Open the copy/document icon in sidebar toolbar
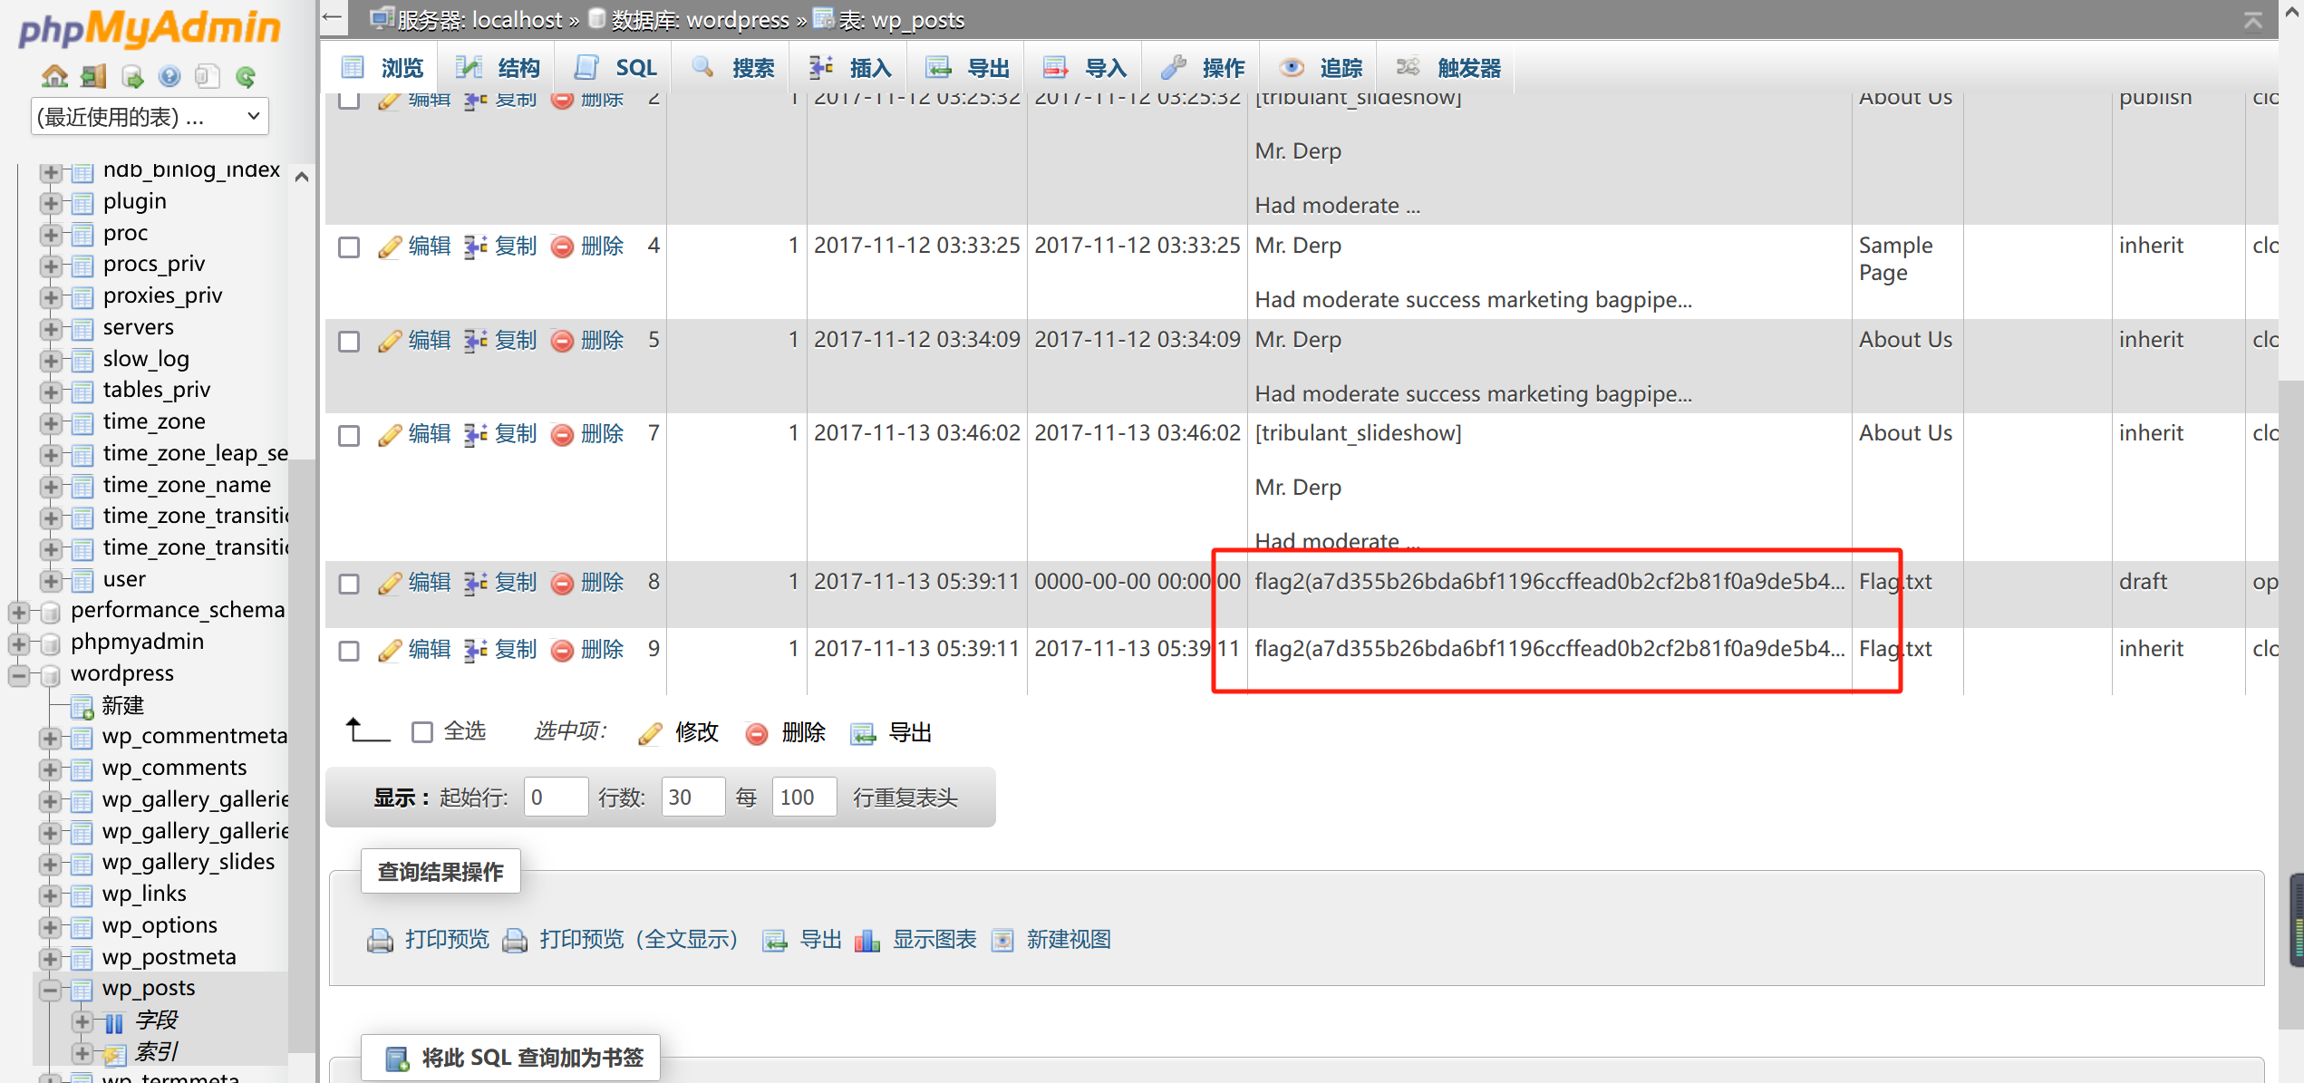 [x=208, y=76]
